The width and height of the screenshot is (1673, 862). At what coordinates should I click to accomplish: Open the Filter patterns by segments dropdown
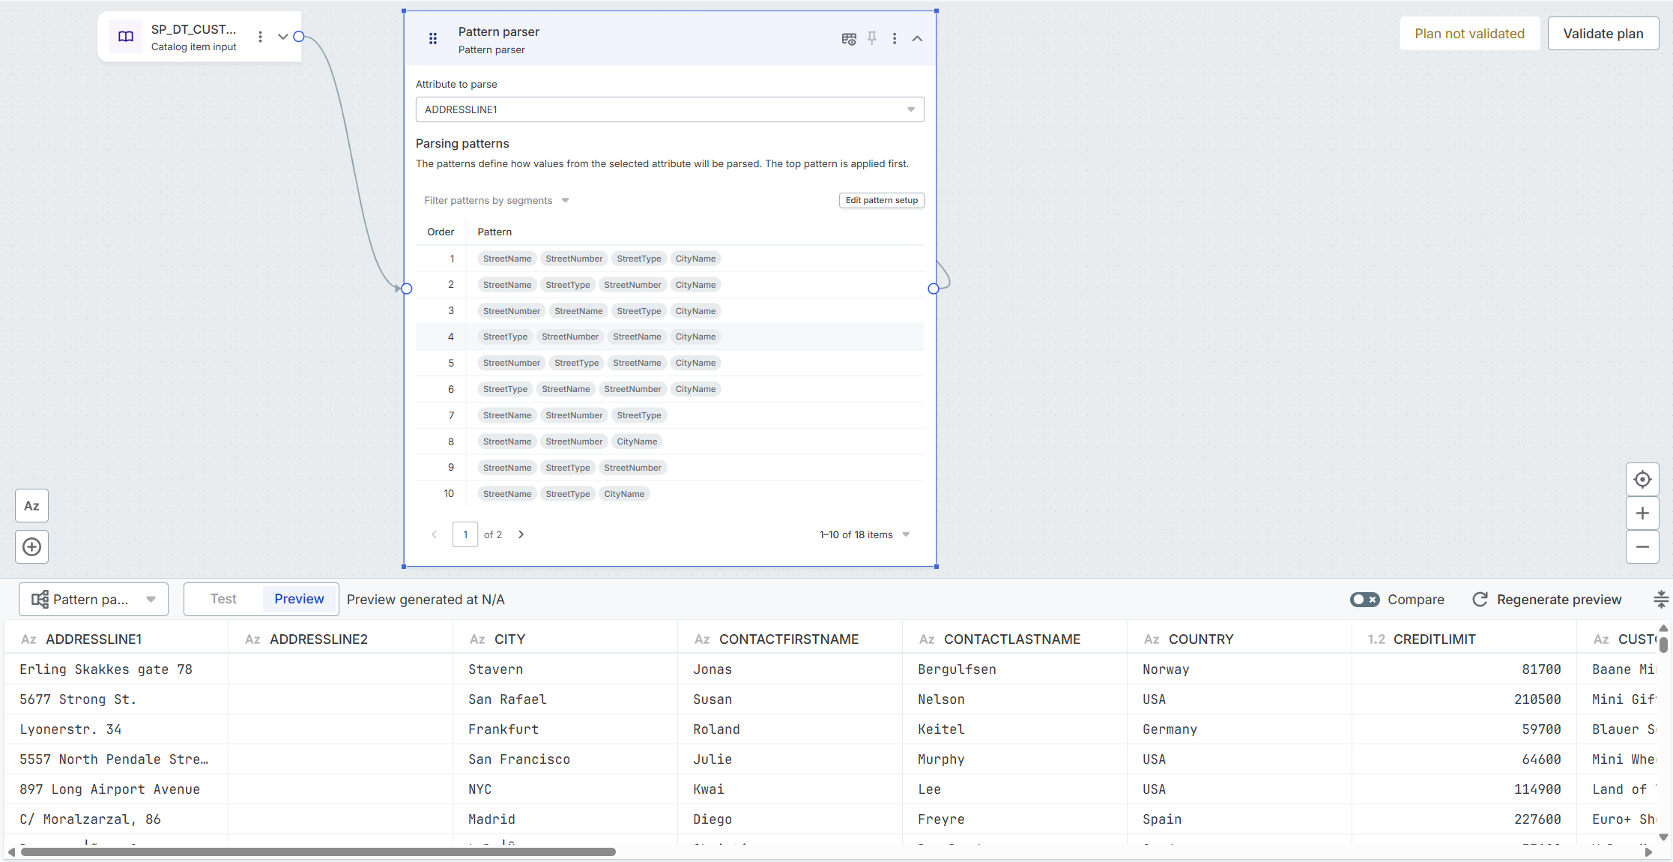496,200
